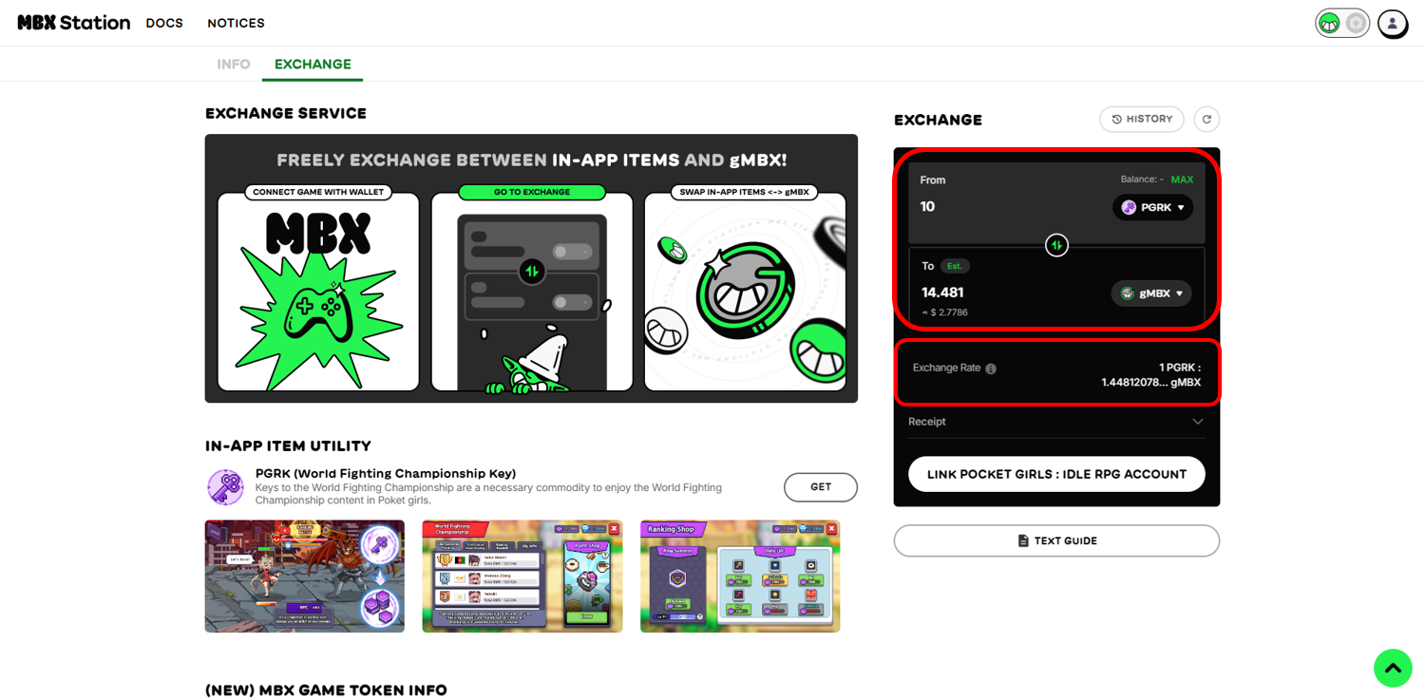The image size is (1425, 700).
Task: Click the GET button for PGRK
Action: pyautogui.click(x=821, y=487)
